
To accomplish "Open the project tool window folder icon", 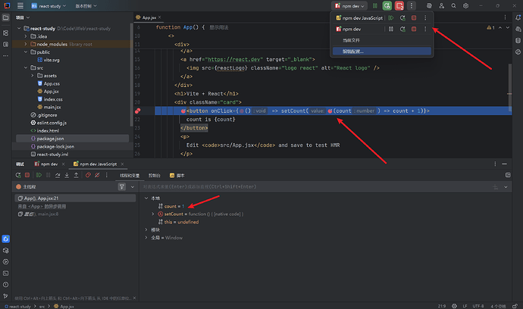I will (5, 17).
